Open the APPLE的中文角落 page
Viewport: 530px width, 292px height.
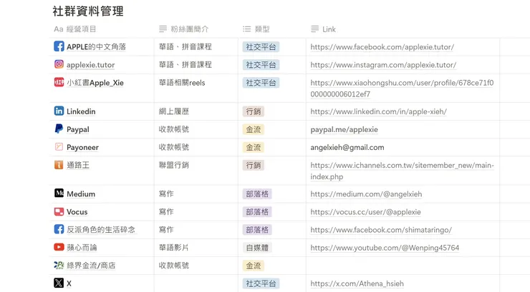pos(97,47)
